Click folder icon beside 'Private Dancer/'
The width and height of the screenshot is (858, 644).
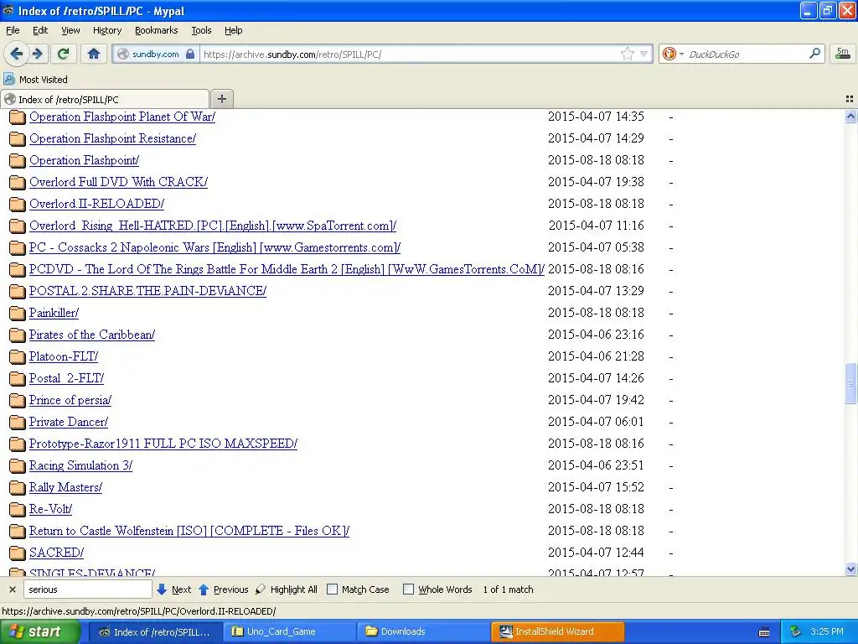(x=18, y=423)
